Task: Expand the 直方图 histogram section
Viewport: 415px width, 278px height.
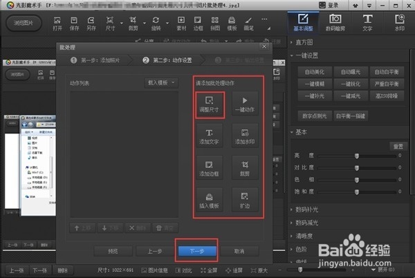Action: [304, 42]
